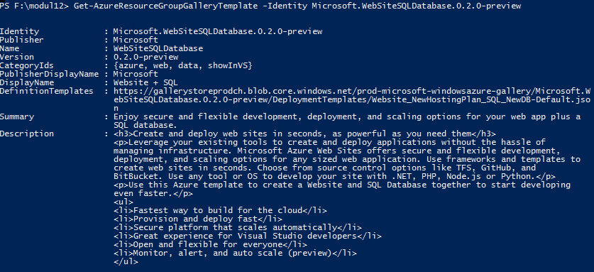Click the CategoryIds value list
The image size is (594, 272).
[183, 65]
